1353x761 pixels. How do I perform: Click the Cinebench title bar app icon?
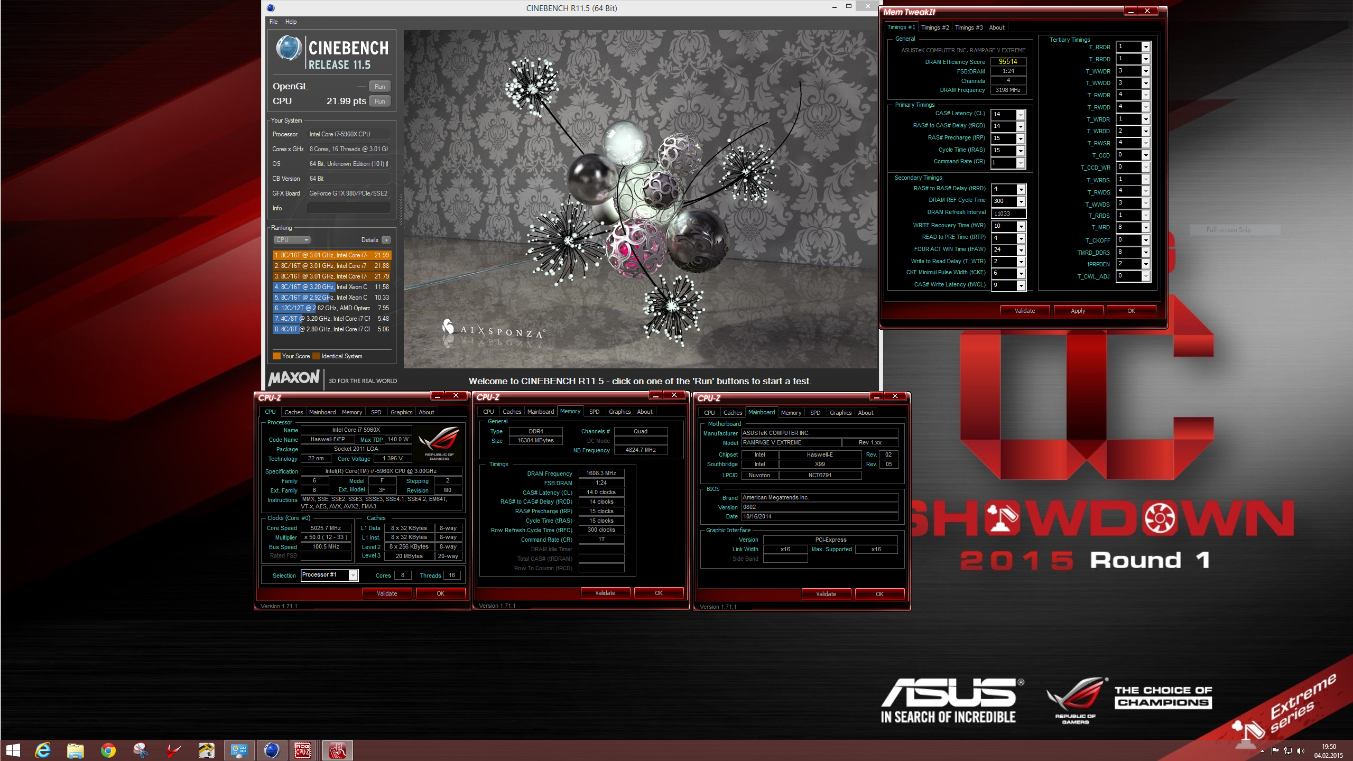pyautogui.click(x=271, y=8)
